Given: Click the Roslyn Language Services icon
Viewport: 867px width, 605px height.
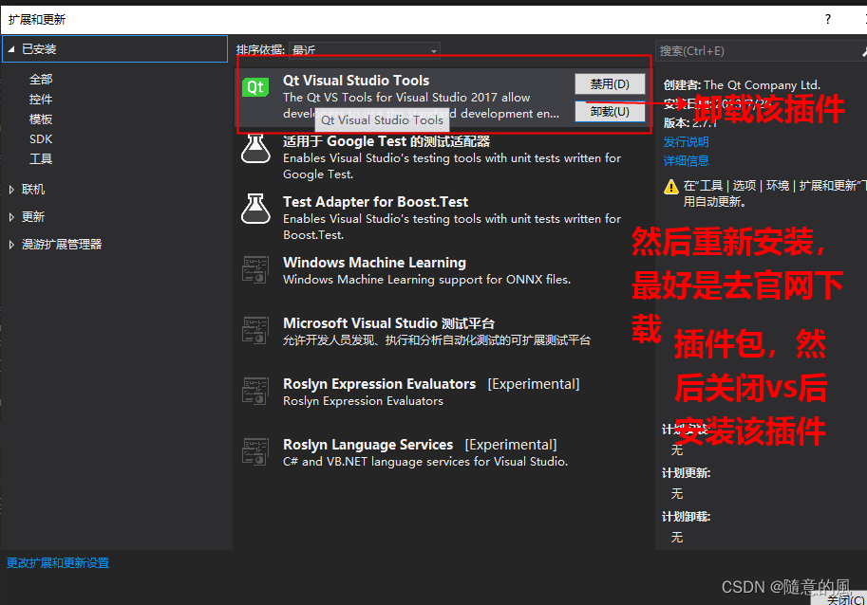Looking at the screenshot, I should click(x=255, y=451).
